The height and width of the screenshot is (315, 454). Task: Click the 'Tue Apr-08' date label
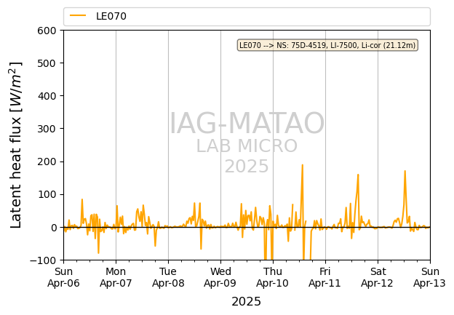(x=168, y=277)
